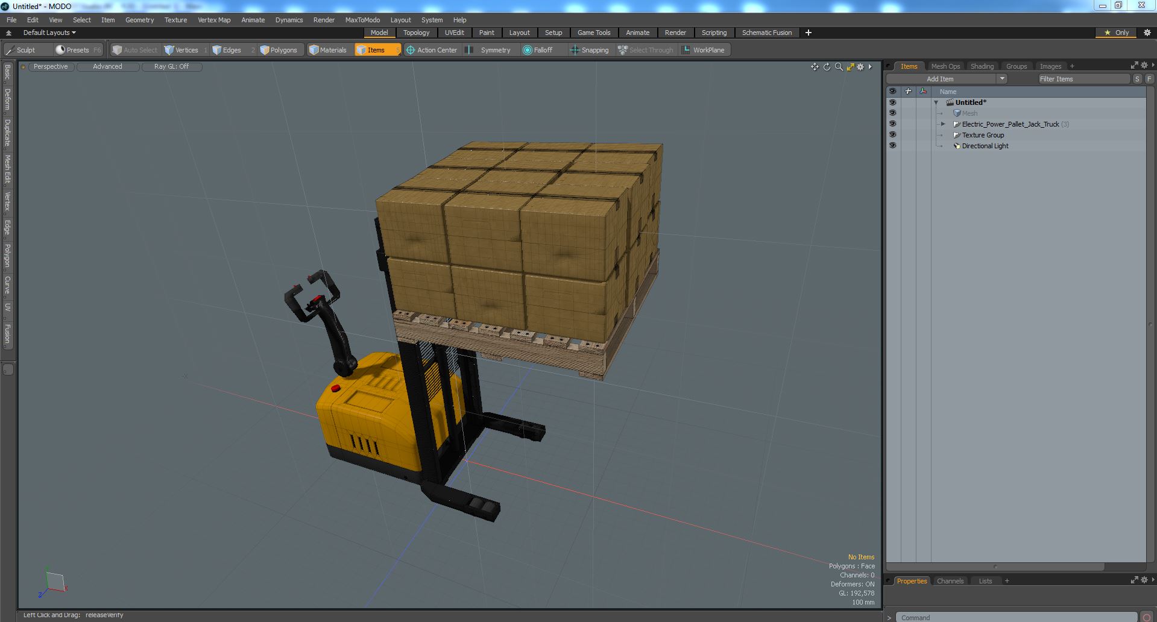Activate Items selection mode
Image resolution: width=1157 pixels, height=622 pixels.
click(x=377, y=50)
